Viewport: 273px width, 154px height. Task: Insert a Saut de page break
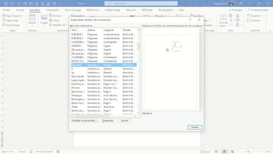click(x=11, y=25)
